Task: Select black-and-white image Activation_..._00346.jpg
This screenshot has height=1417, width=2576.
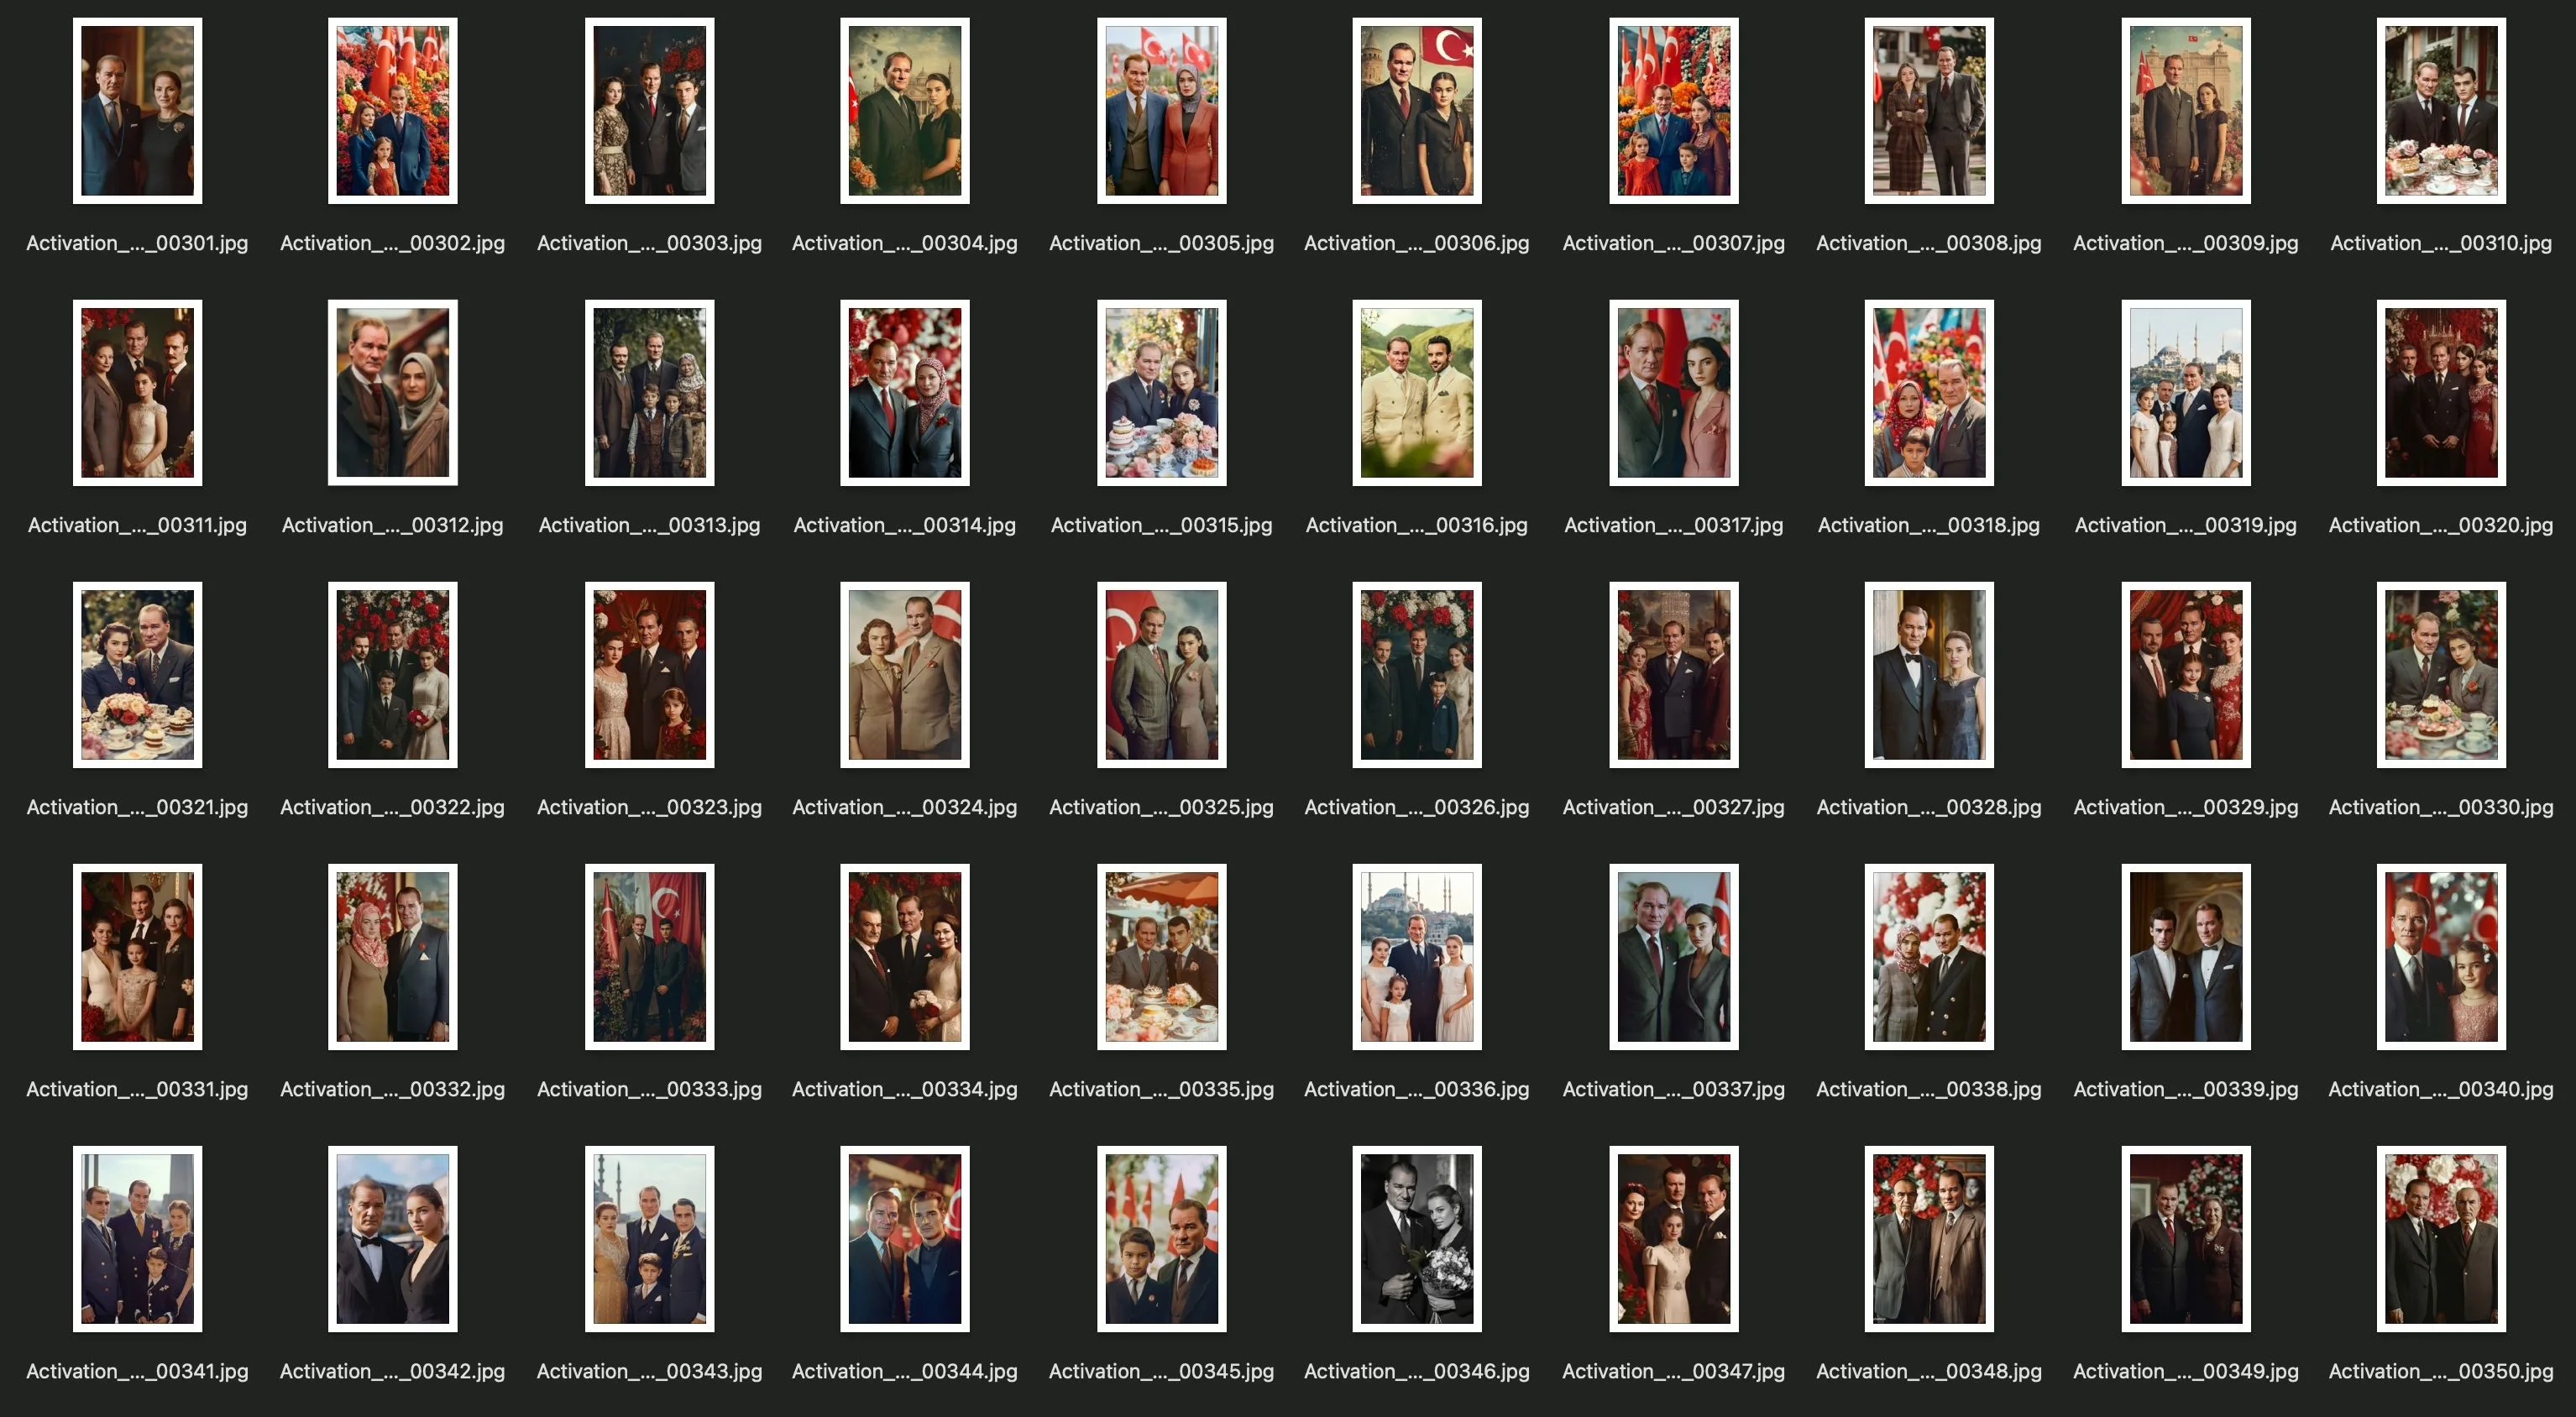Action: click(1416, 1239)
